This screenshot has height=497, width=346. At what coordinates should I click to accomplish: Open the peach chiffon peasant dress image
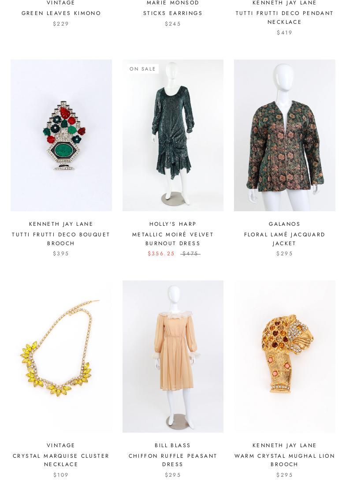[x=173, y=357]
